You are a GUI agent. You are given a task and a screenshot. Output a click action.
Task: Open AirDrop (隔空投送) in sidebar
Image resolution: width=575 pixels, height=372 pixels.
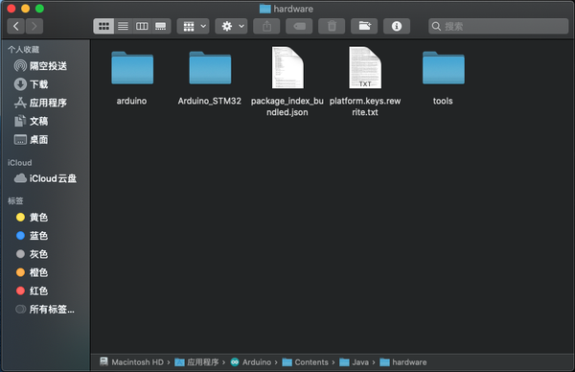tap(40, 66)
